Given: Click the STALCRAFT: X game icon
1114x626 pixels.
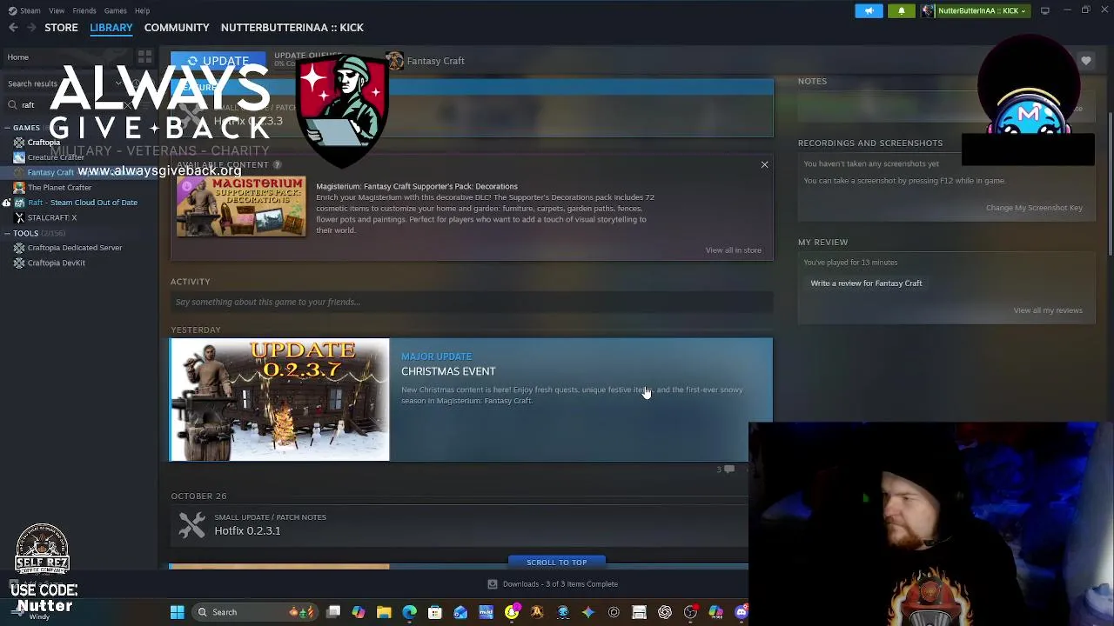Looking at the screenshot, I should point(19,217).
